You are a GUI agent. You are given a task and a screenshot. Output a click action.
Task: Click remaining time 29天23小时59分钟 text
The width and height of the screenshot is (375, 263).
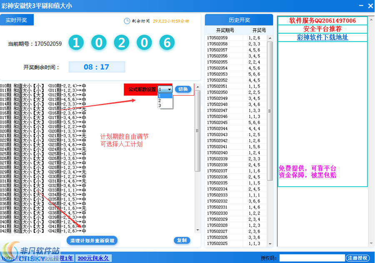point(171,21)
